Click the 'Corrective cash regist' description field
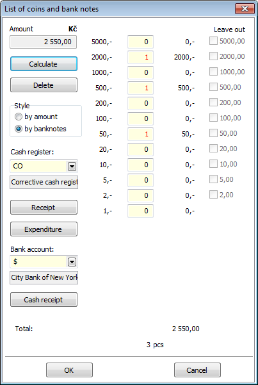The height and width of the screenshot is (385, 258). (44, 182)
